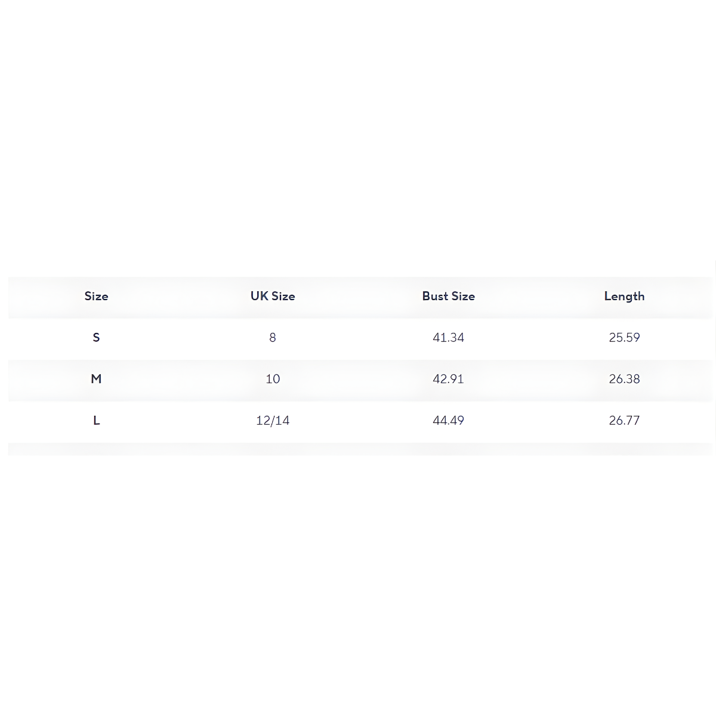This screenshot has width=716, height=716.
Task: Click the gap between 8 and 41.34
Action: click(x=360, y=338)
